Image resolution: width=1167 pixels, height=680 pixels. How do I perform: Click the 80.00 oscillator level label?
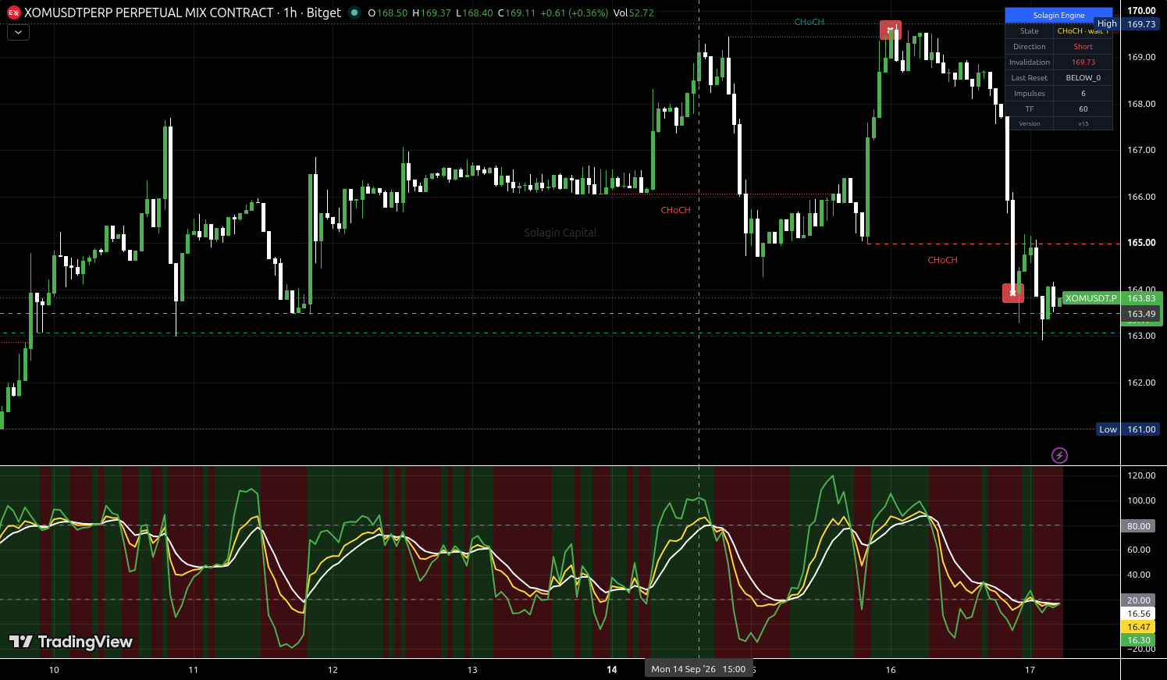[1139, 526]
